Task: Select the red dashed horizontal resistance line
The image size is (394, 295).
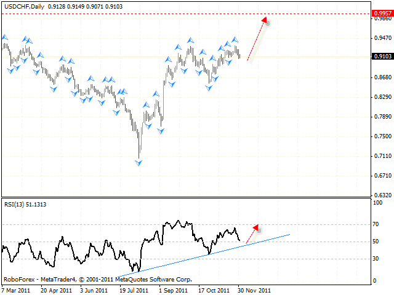Action: 185,12
